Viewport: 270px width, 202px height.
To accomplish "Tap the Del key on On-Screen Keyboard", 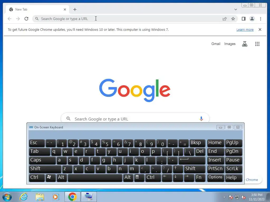I will tap(200, 152).
